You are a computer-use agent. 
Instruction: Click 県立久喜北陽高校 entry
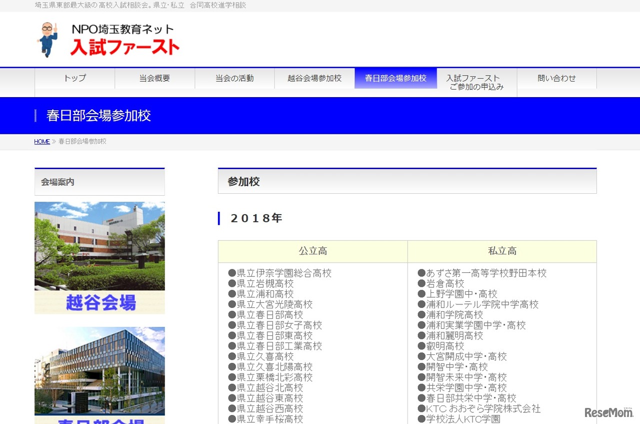point(270,367)
